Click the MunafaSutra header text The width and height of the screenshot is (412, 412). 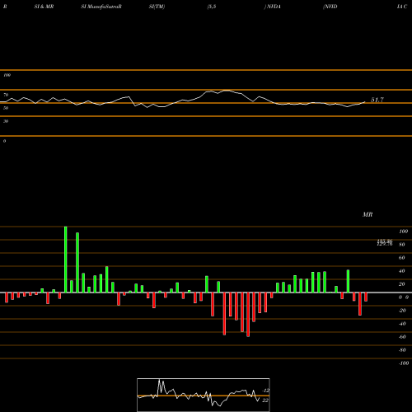102,7
